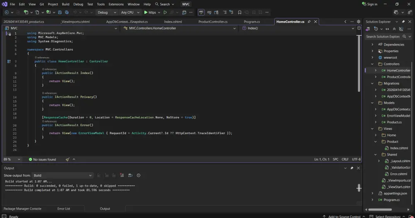Pin the HomeController.cs tab

pyautogui.click(x=309, y=22)
